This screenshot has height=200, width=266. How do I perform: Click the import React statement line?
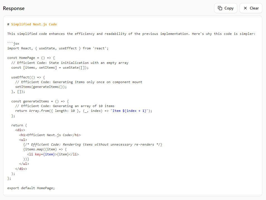click(58, 48)
